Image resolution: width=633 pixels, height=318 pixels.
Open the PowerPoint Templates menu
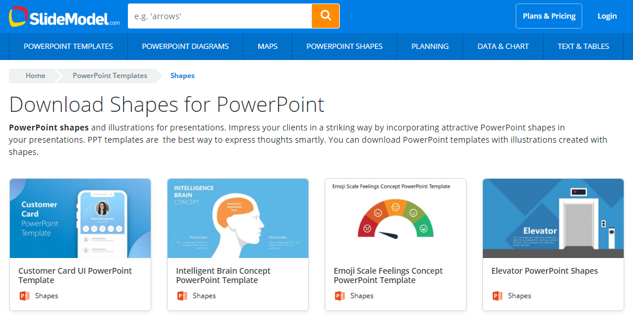[x=68, y=46]
